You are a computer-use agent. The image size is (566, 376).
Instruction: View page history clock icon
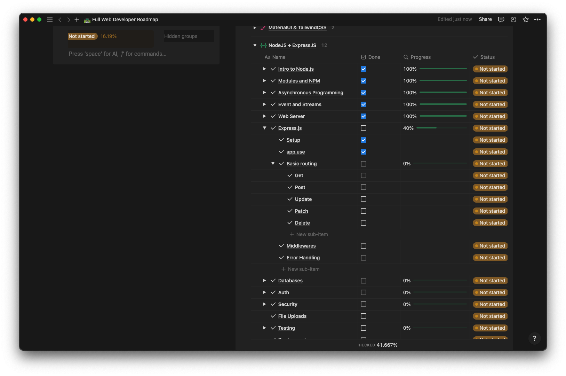pyautogui.click(x=513, y=19)
